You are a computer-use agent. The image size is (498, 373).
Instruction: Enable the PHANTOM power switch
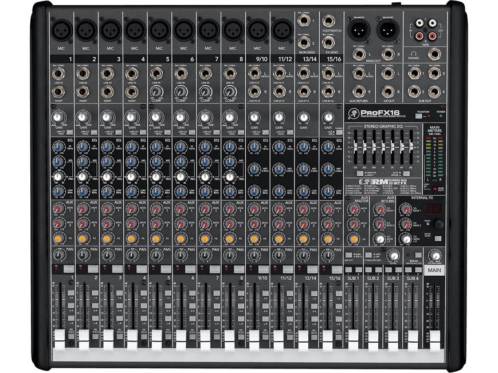[418, 115]
